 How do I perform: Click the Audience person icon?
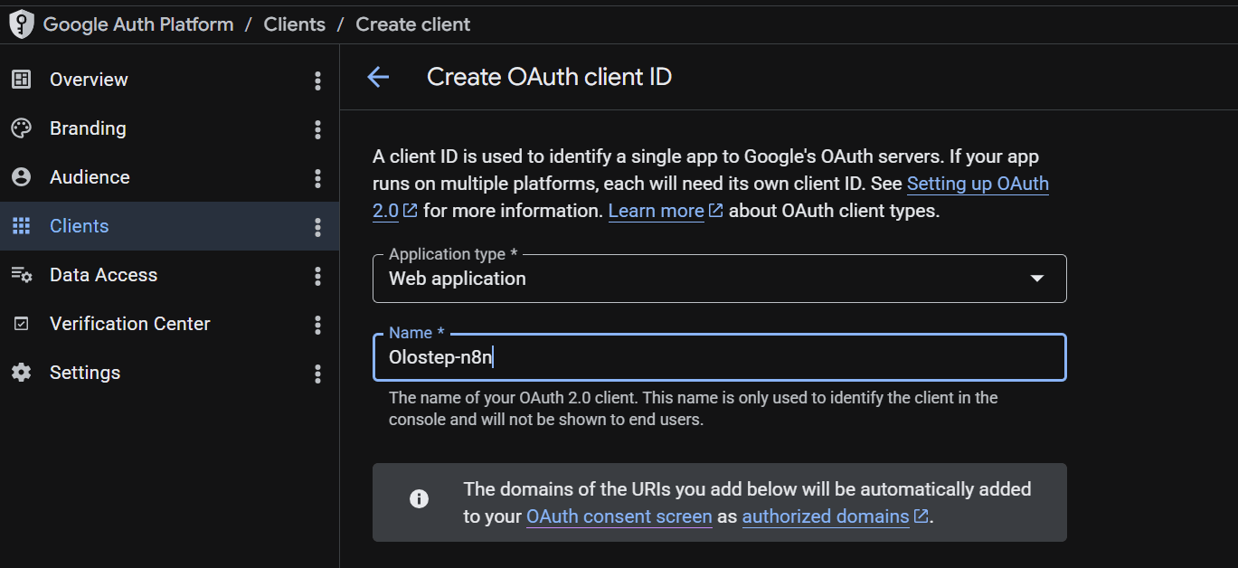click(21, 177)
